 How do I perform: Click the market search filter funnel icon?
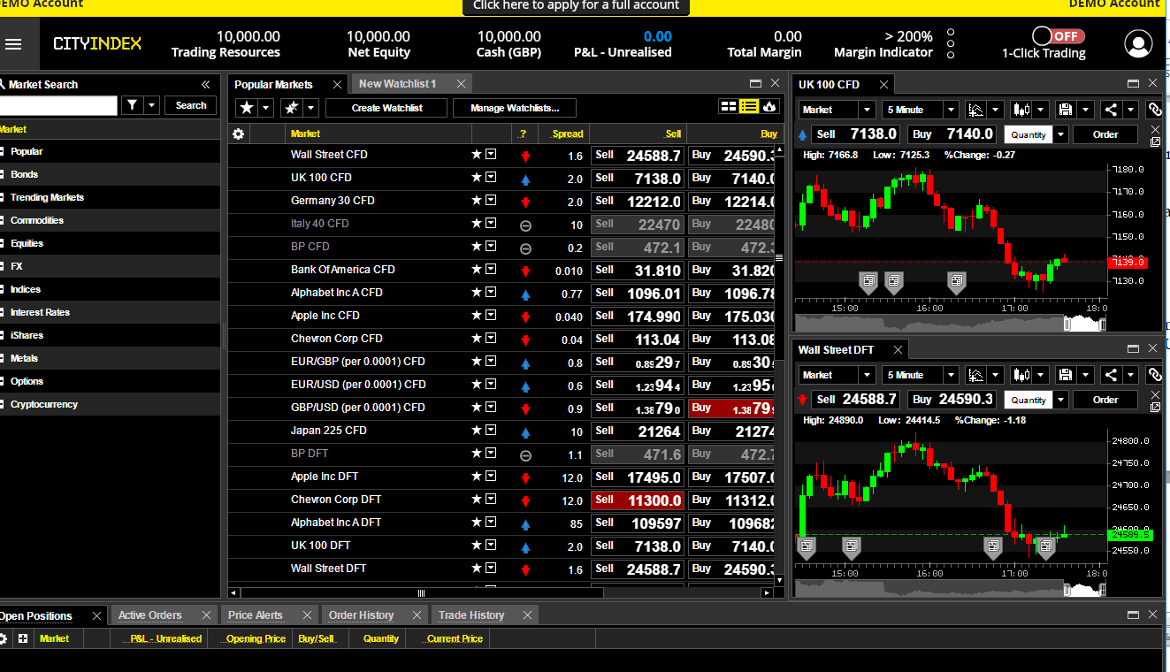(132, 105)
